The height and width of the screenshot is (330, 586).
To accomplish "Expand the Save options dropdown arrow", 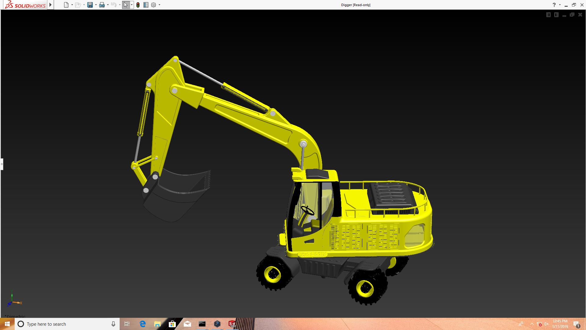I will [96, 5].
